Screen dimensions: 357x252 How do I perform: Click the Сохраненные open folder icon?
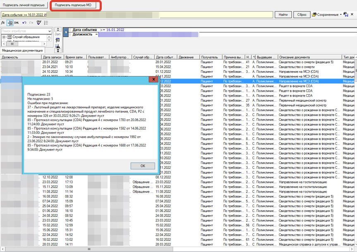coord(314,14)
